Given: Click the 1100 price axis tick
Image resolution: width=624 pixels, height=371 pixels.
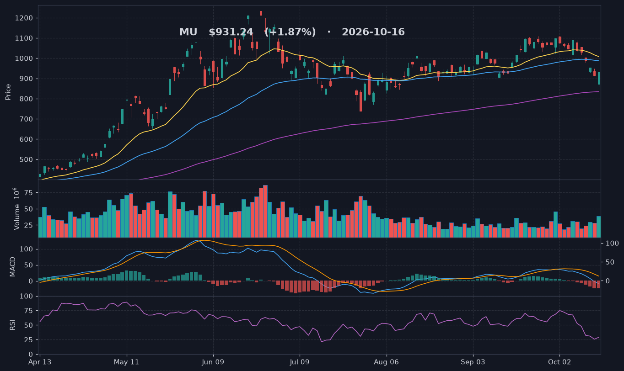Looking at the screenshot, I should coord(25,38).
